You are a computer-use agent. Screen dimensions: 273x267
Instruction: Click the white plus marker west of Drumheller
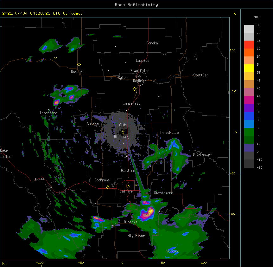click(x=194, y=119)
